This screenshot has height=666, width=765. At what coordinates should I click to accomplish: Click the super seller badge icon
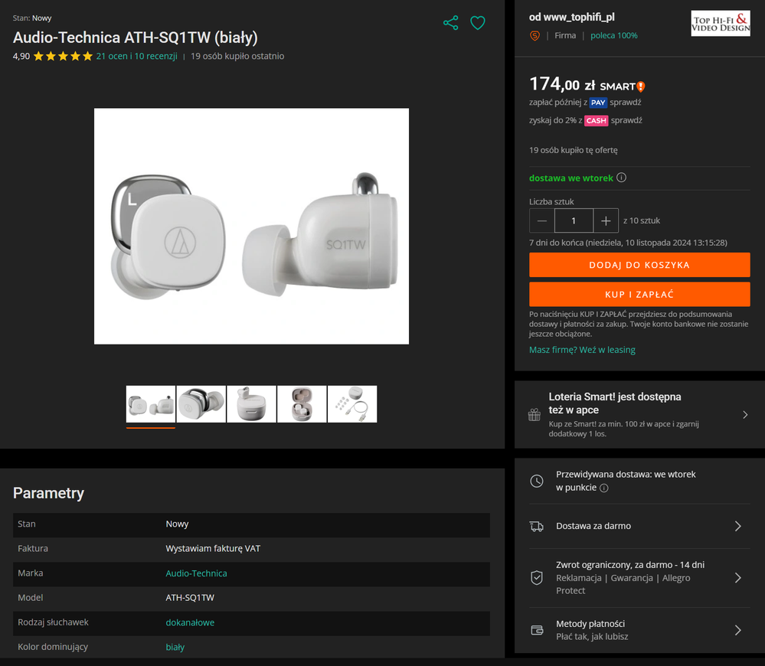coord(535,36)
